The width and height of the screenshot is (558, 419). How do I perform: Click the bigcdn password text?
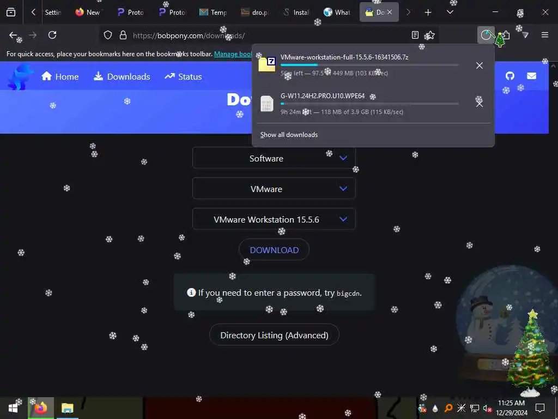click(348, 293)
